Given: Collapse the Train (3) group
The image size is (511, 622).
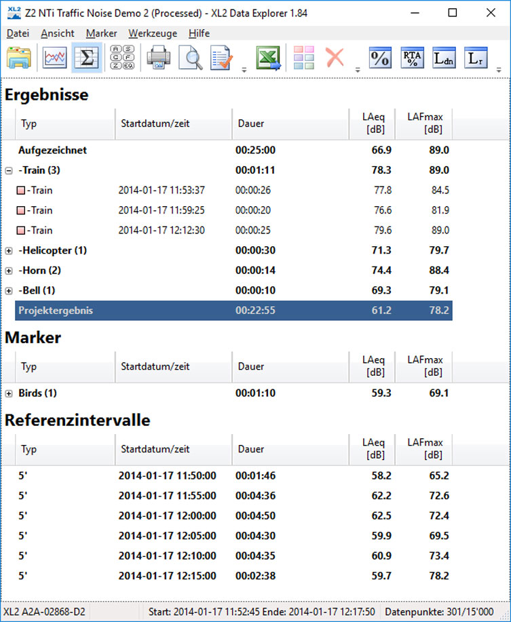Looking at the screenshot, I should [x=9, y=170].
